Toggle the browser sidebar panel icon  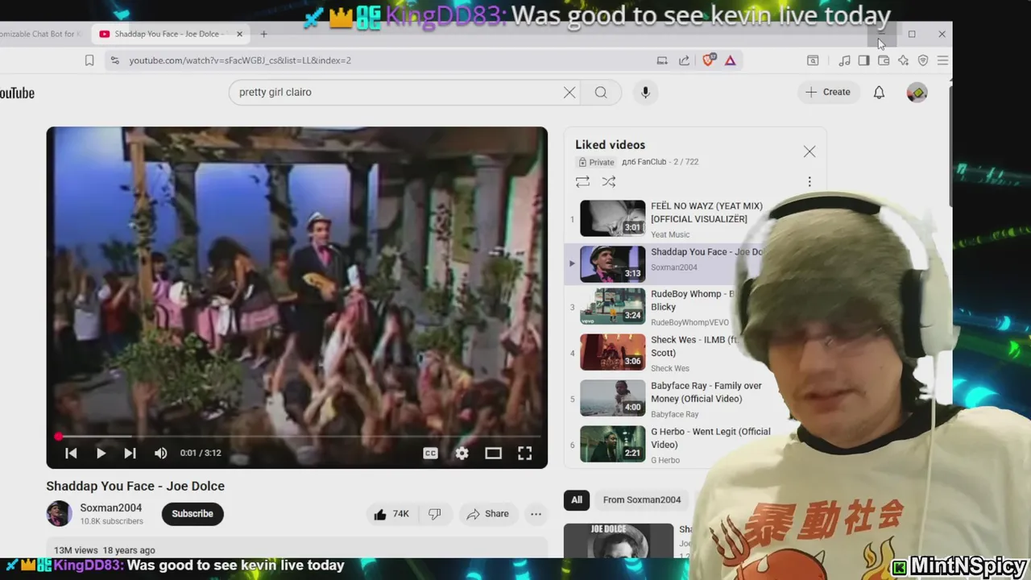pos(863,60)
